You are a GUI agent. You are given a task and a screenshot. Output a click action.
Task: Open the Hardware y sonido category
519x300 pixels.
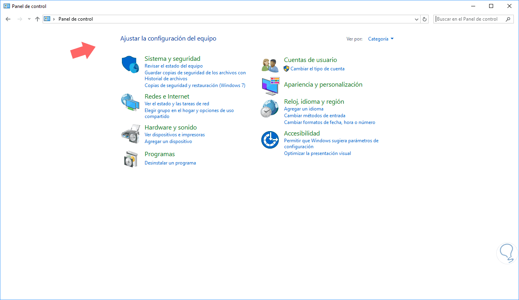(x=170, y=128)
